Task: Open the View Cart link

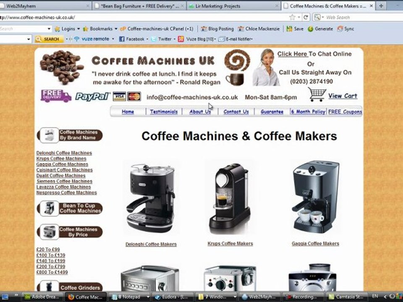Action: (343, 96)
